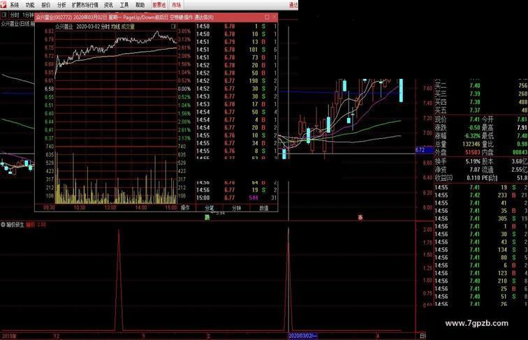
Task: Open the 工具 menu
Action: click(x=124, y=5)
